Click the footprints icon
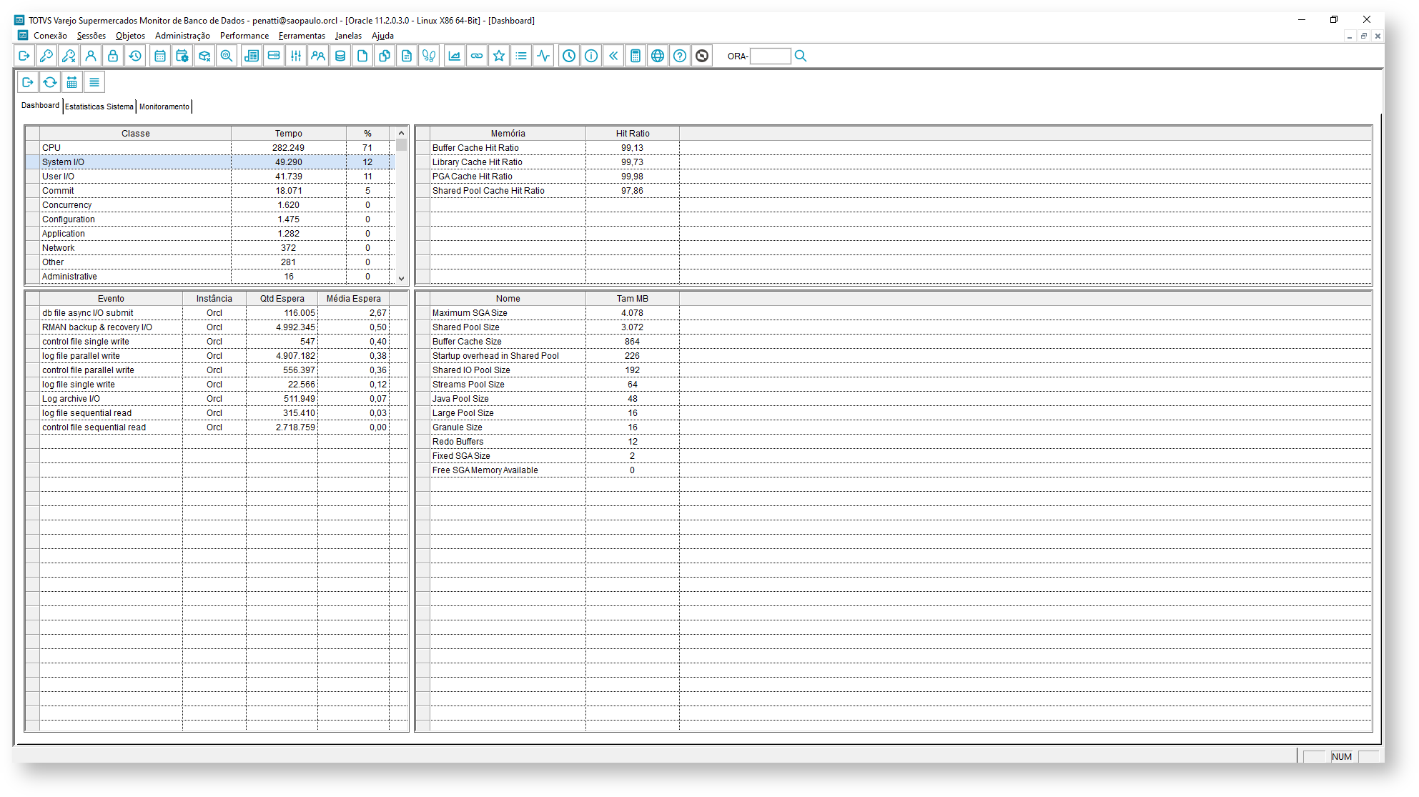Screen dimensions: 1419x797 point(429,56)
